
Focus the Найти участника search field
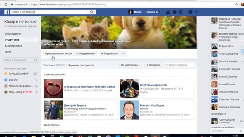[180, 65]
